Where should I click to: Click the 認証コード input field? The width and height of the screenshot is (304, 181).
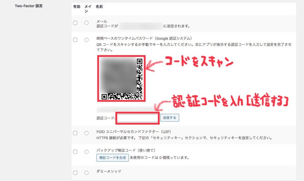(137, 118)
